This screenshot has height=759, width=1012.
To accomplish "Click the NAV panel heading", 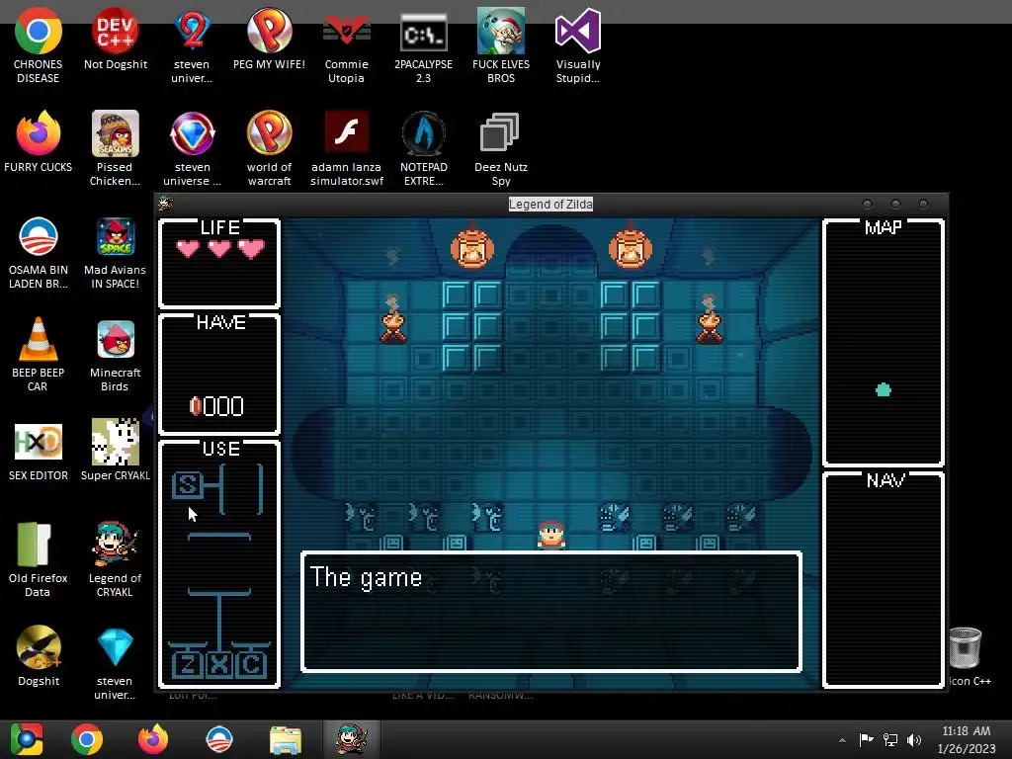I will tap(885, 480).
